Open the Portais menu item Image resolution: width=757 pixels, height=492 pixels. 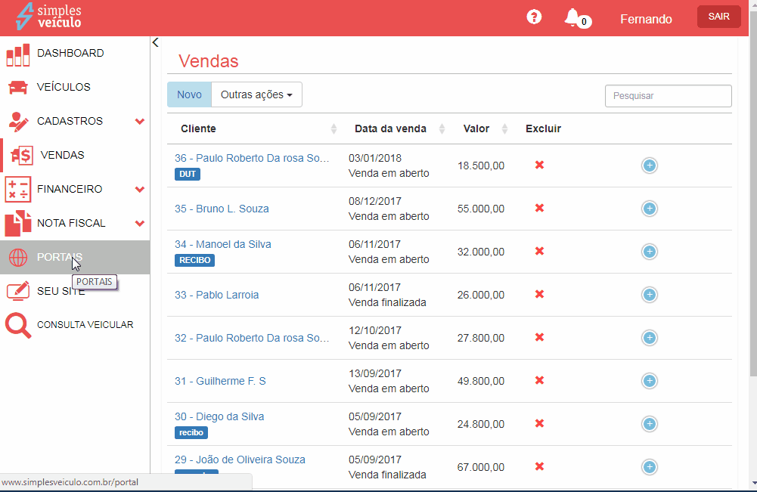59,257
